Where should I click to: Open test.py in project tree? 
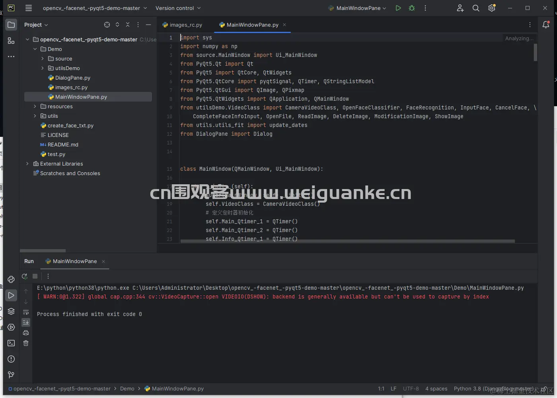53,154
